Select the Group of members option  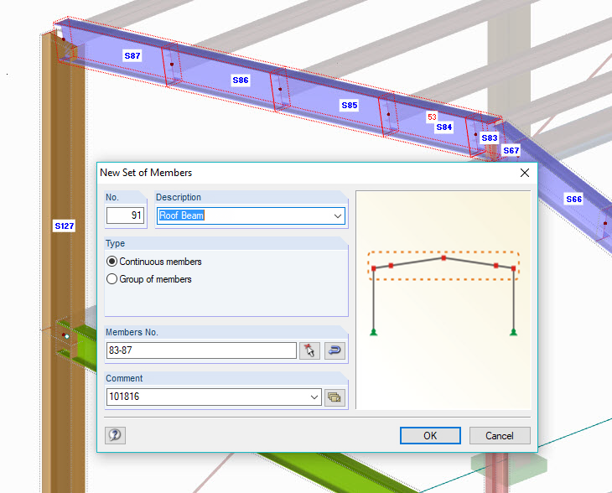(149, 279)
